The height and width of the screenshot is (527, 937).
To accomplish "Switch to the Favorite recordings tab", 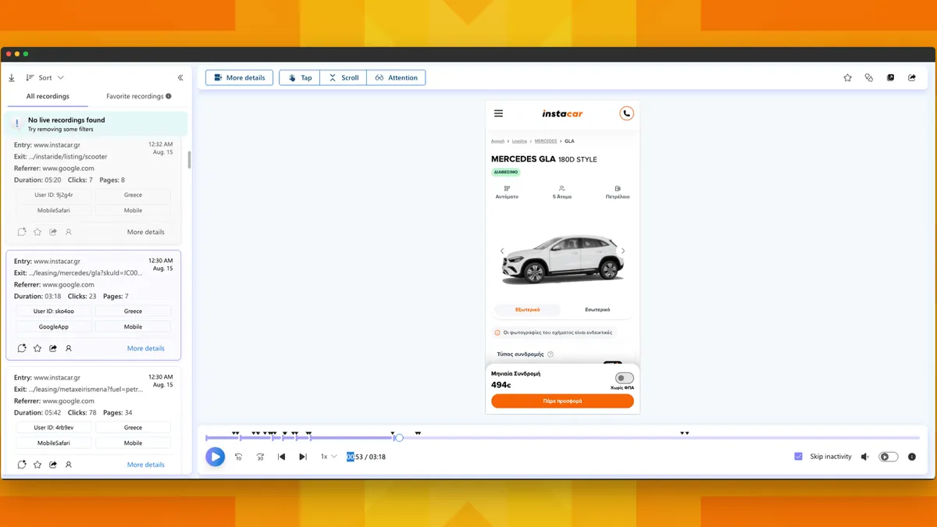I will [x=135, y=96].
